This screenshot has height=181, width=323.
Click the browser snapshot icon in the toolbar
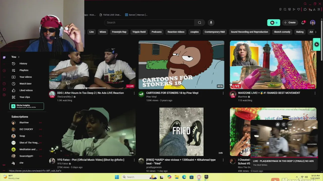285,9
